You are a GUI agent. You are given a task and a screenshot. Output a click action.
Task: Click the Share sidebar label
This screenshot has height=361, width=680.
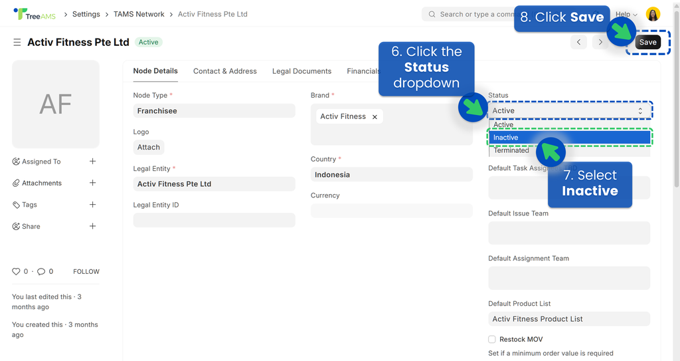[31, 226]
